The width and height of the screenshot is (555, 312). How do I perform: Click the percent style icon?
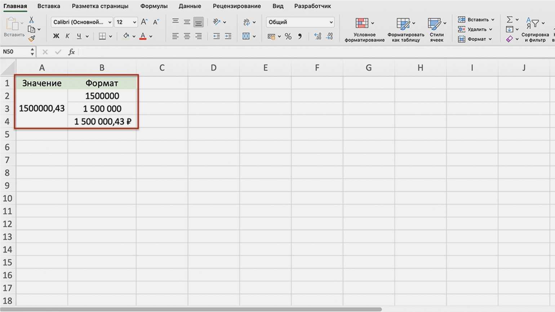click(288, 36)
